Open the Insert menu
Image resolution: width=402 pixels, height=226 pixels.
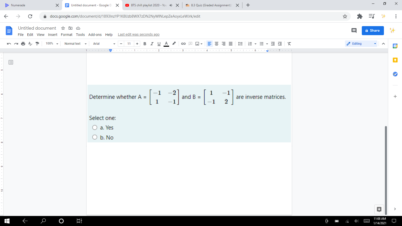coord(53,35)
